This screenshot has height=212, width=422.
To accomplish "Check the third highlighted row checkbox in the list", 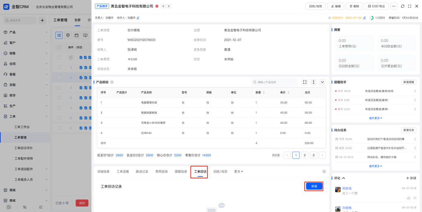I will 59,77.
